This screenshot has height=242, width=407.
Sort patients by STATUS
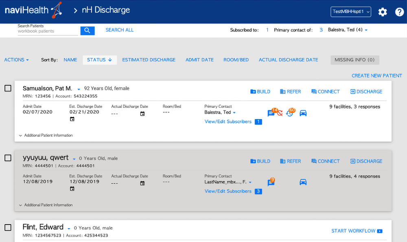pyautogui.click(x=100, y=60)
